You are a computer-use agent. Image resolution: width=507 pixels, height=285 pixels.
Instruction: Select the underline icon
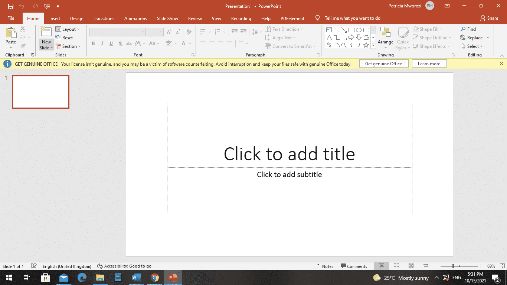[111, 43]
